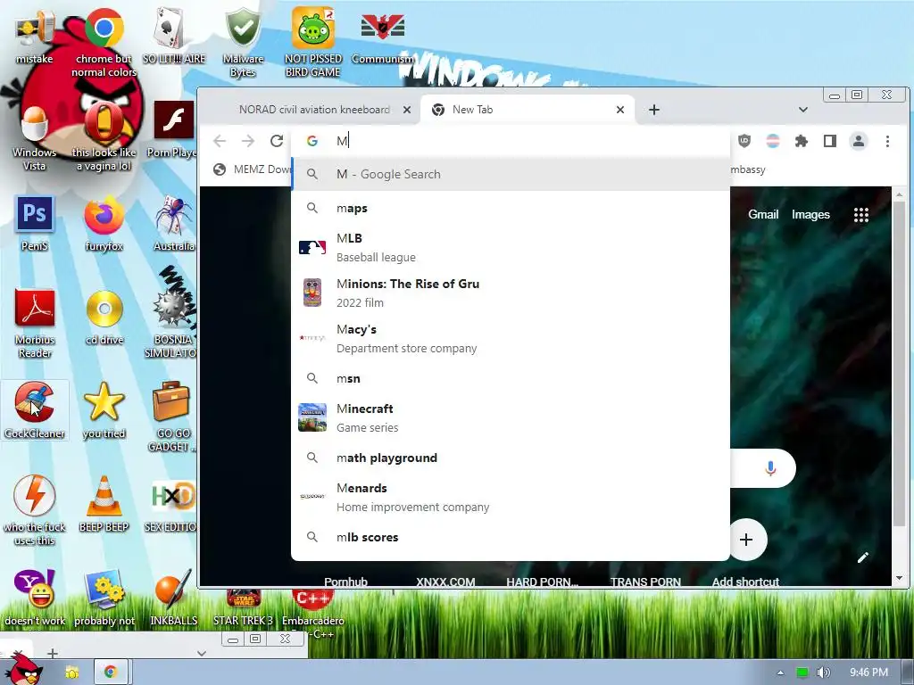The image size is (914, 685).
Task: Open the Chrome profile avatar button
Action: pyautogui.click(x=859, y=141)
